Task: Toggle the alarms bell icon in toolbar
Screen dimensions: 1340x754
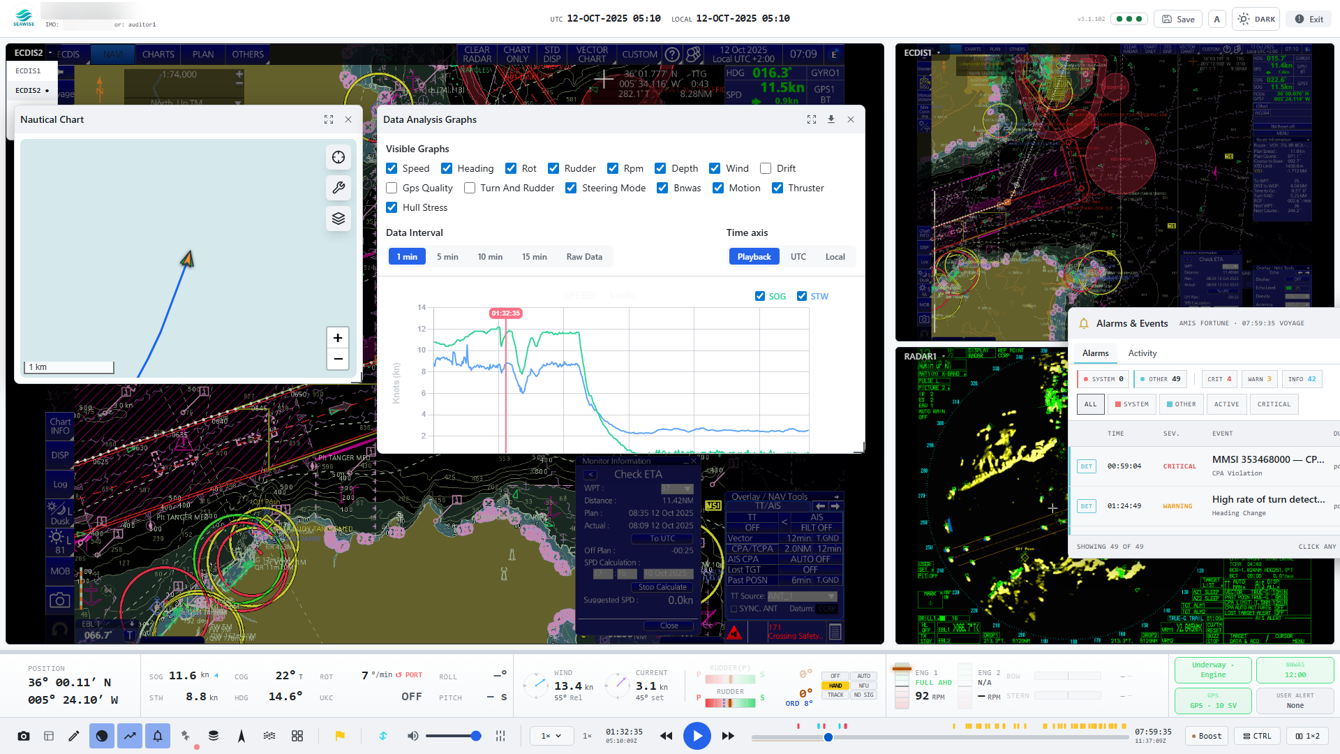Action: pyautogui.click(x=158, y=736)
